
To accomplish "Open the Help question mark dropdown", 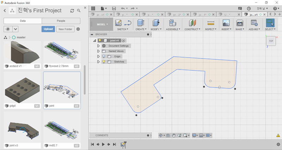I will [276, 8].
